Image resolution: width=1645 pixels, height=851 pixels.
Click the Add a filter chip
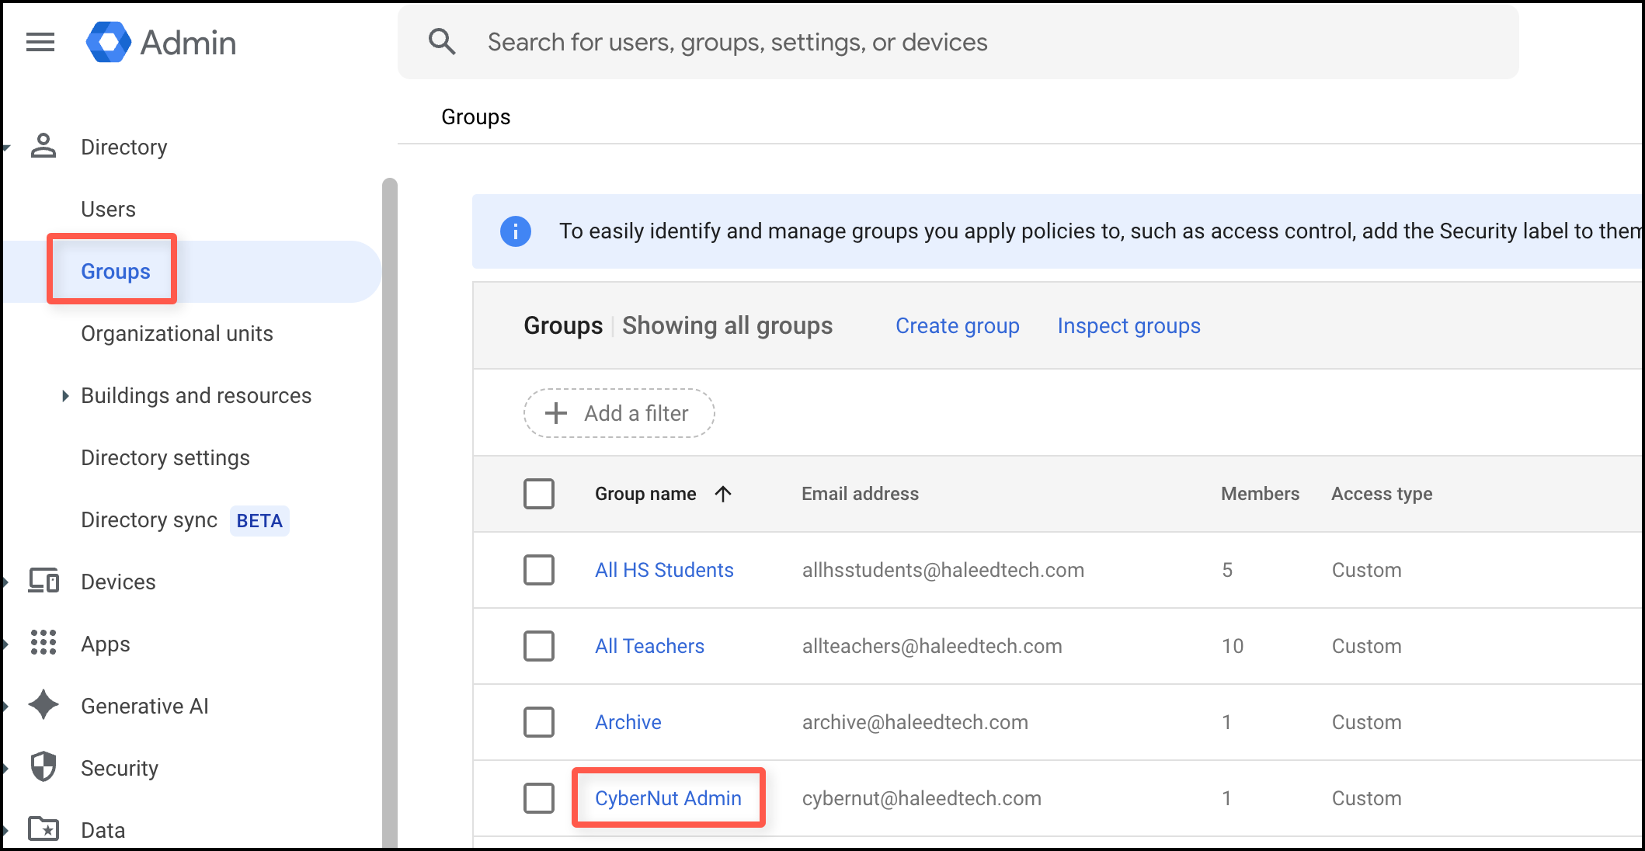click(x=619, y=413)
